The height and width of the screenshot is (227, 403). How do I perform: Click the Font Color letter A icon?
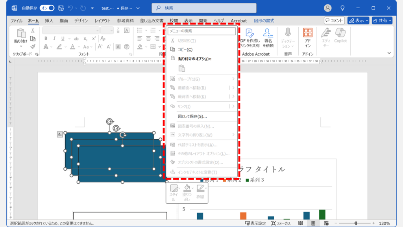[x=72, y=47]
